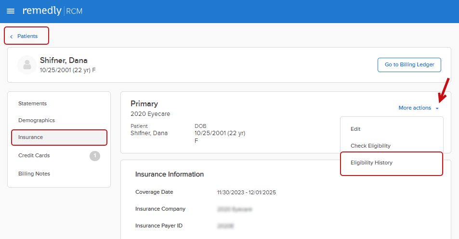
Task: Click the back chevron beside Patients
Action: click(12, 37)
